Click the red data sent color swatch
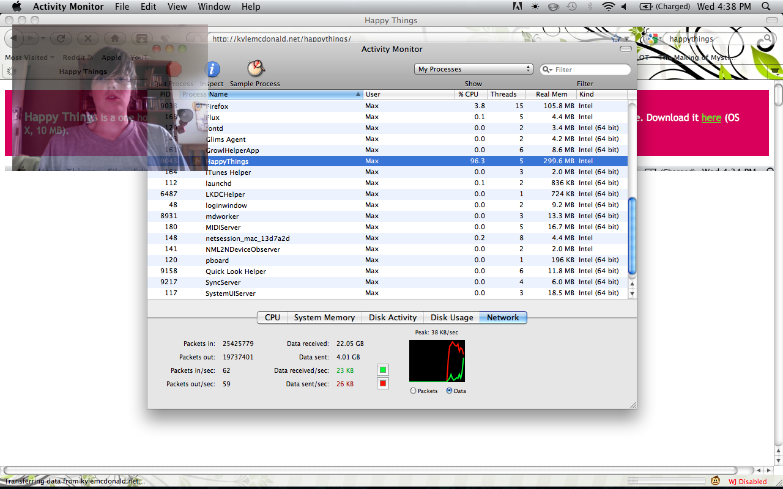Image resolution: width=783 pixels, height=489 pixels. (383, 383)
